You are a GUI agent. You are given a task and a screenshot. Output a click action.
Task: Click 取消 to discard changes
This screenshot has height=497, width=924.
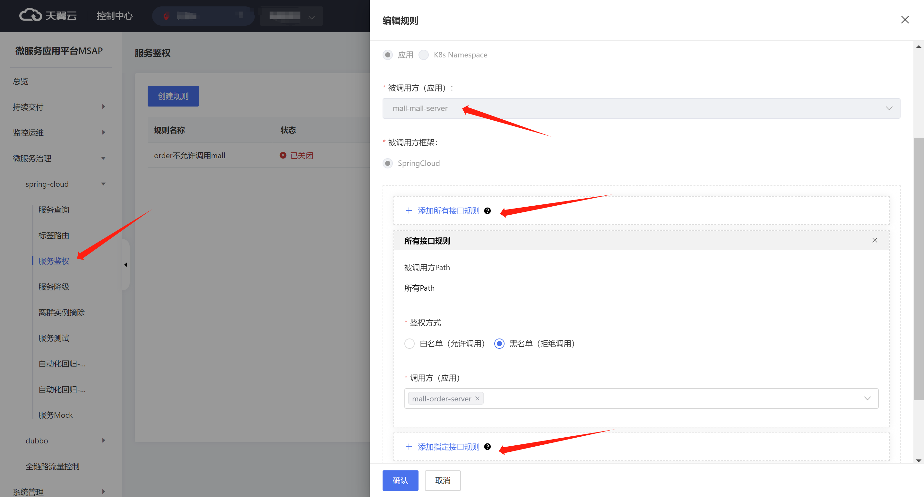click(443, 481)
